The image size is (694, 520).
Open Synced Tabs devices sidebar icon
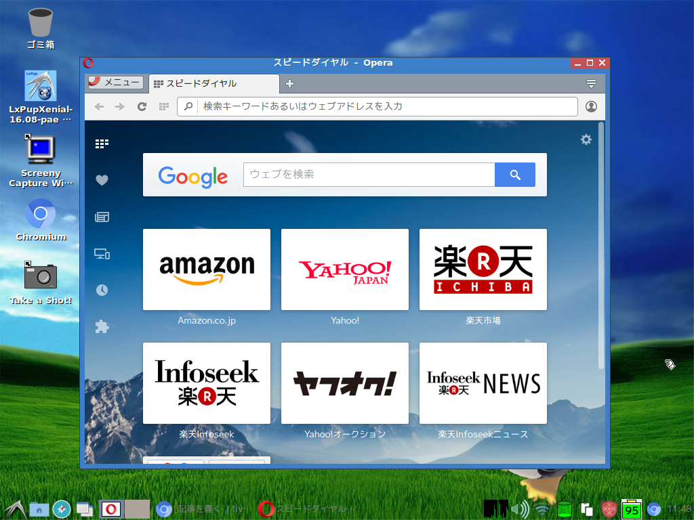[102, 253]
